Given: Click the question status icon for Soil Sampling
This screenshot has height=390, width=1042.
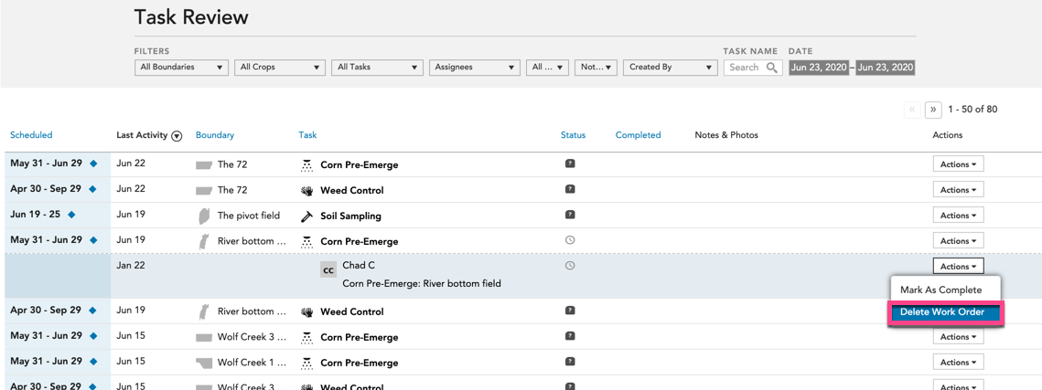Looking at the screenshot, I should point(570,215).
